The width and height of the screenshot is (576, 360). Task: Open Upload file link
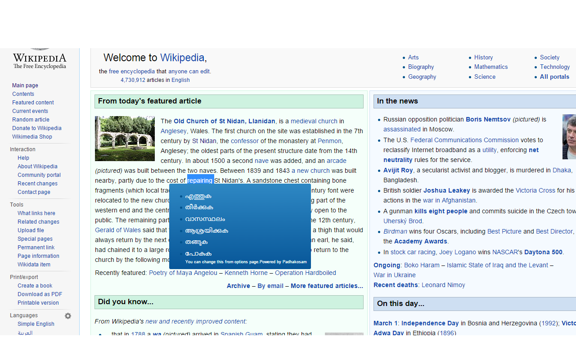(31, 230)
